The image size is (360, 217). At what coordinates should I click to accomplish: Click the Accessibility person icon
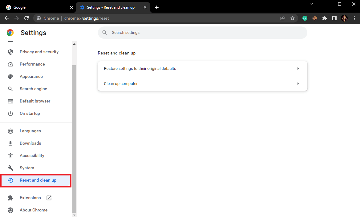point(10,155)
